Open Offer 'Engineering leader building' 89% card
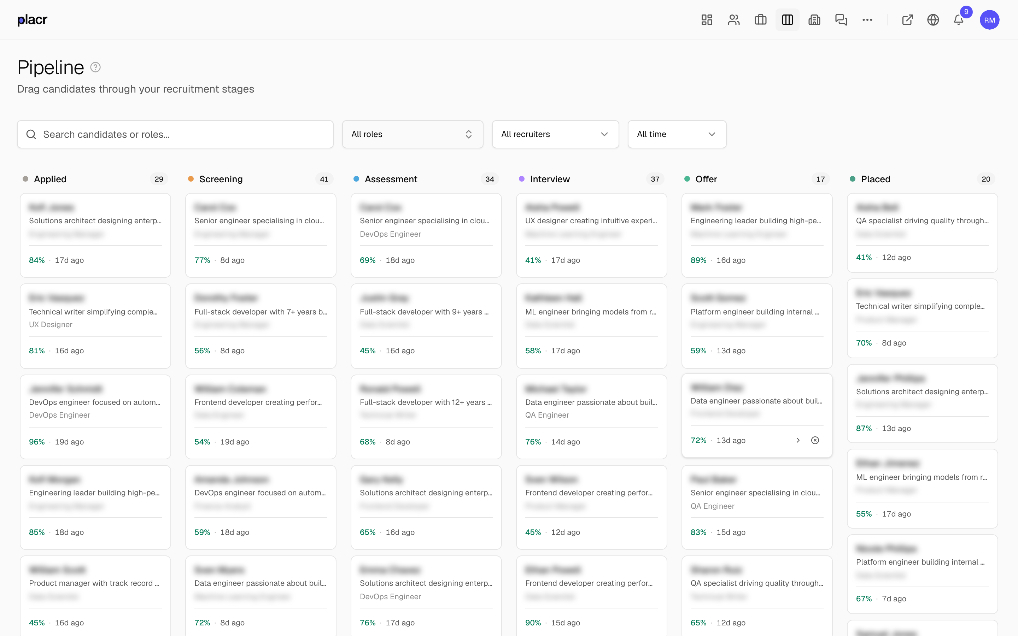Image resolution: width=1018 pixels, height=636 pixels. (757, 235)
